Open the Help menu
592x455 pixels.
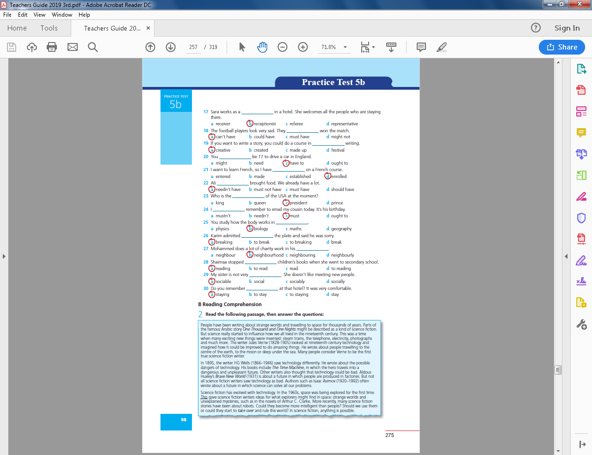click(x=84, y=15)
